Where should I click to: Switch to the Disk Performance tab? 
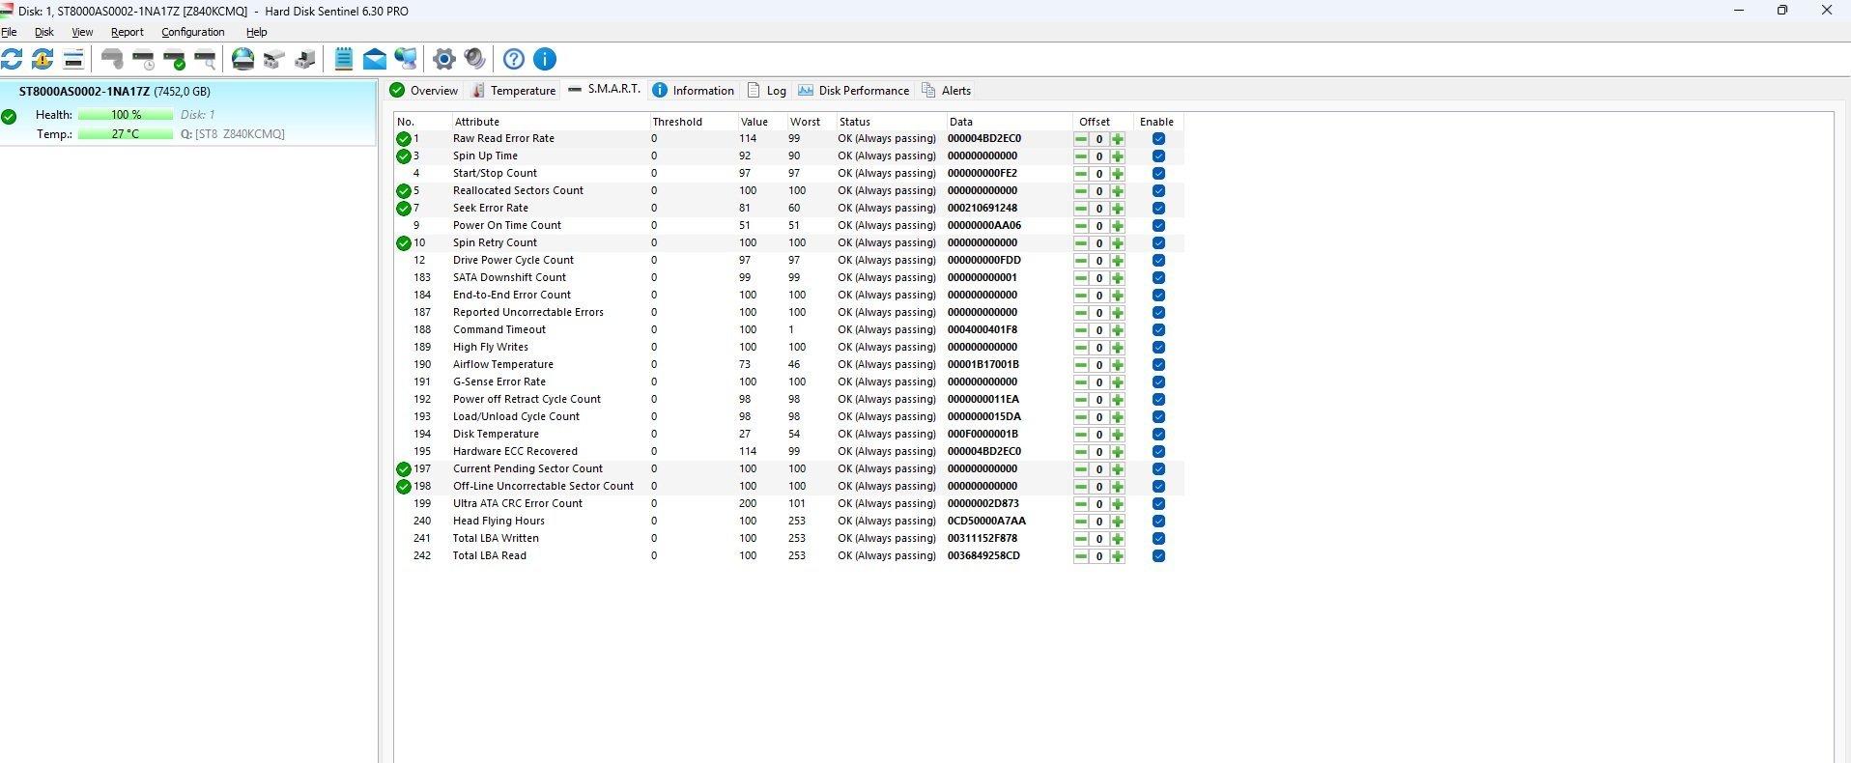[854, 91]
